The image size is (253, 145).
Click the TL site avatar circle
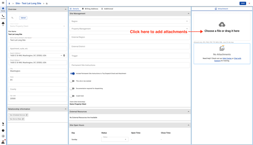point(12,18)
